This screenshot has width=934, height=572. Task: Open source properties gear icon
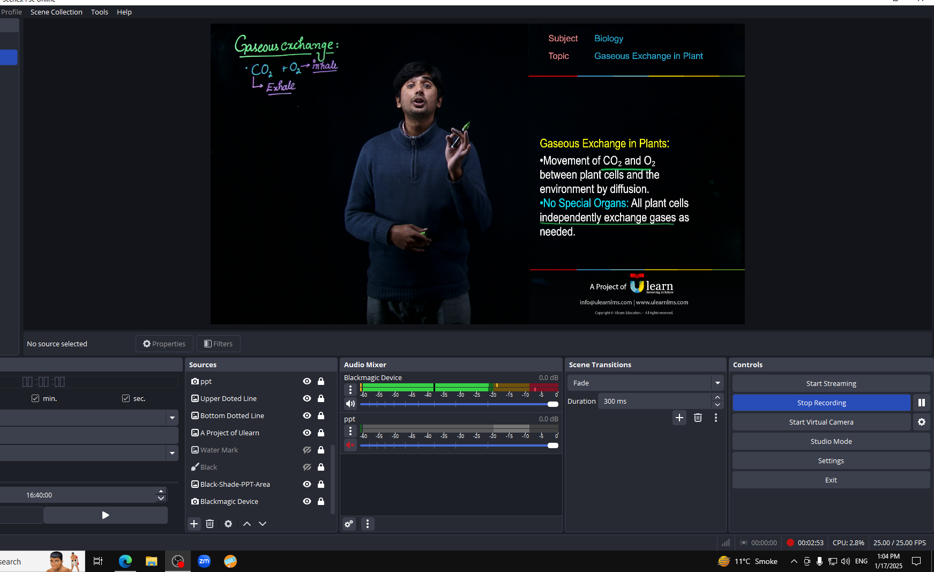pyautogui.click(x=228, y=524)
